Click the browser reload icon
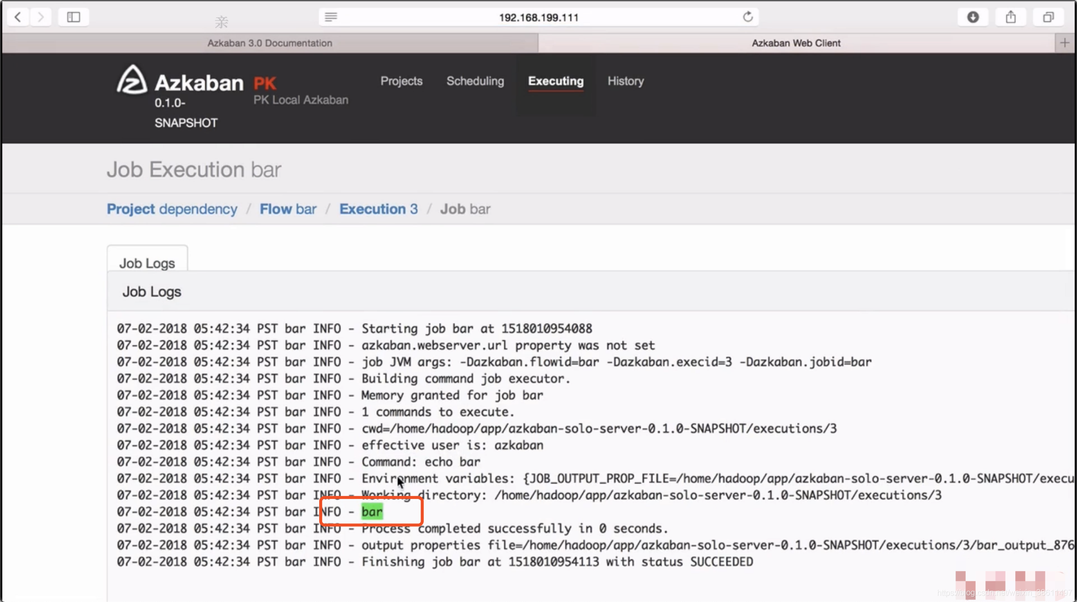 click(748, 17)
